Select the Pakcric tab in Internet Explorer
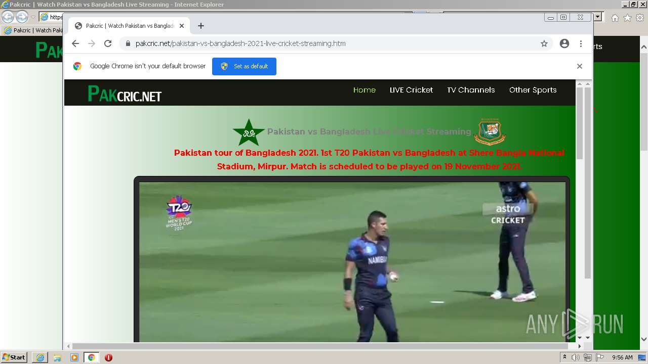The height and width of the screenshot is (364, 648). pyautogui.click(x=33, y=30)
